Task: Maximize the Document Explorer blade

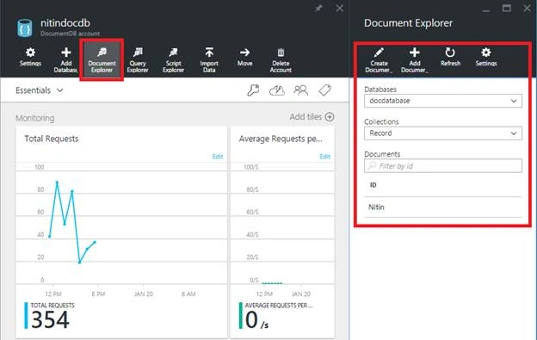Action: pos(507,9)
